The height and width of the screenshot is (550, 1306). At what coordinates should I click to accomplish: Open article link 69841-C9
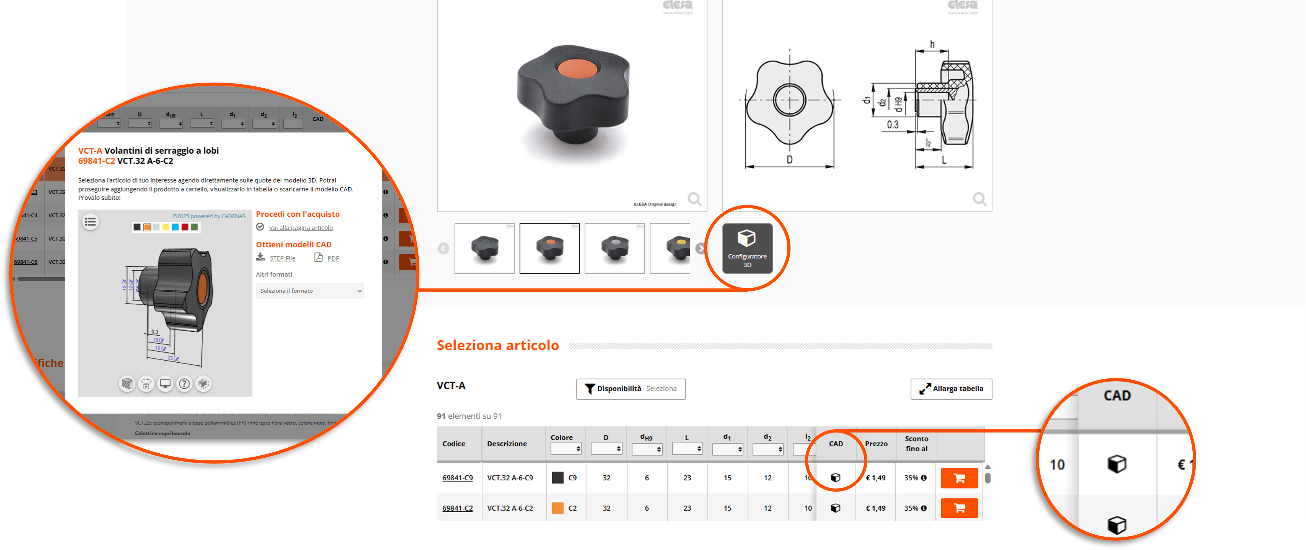[x=457, y=478]
